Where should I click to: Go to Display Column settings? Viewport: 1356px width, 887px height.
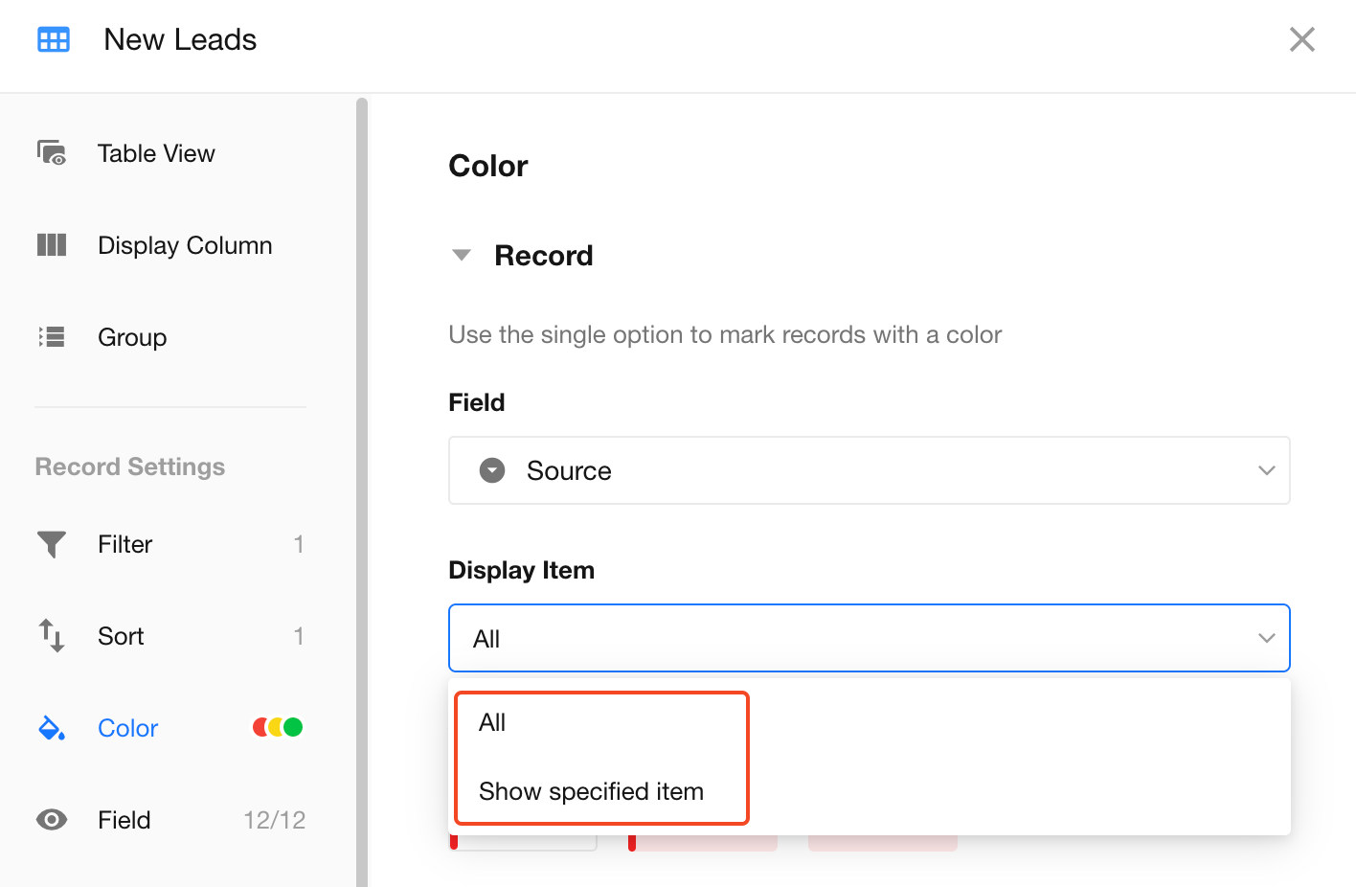tap(185, 245)
